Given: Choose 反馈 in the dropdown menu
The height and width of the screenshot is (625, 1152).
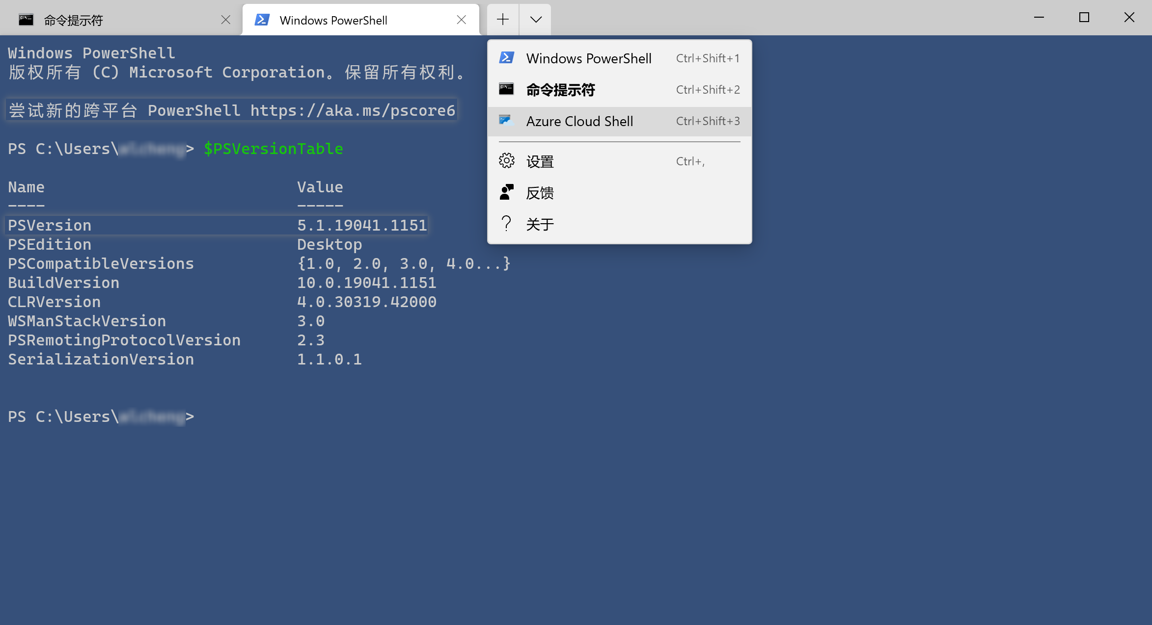Looking at the screenshot, I should click(540, 193).
